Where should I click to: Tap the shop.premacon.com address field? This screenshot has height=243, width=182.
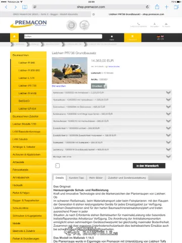point(91,7)
